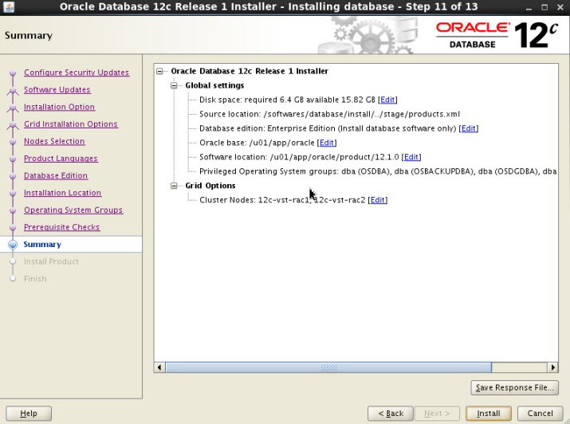Collapse the Grid Options tree node
This screenshot has height=424, width=570.
tap(174, 186)
